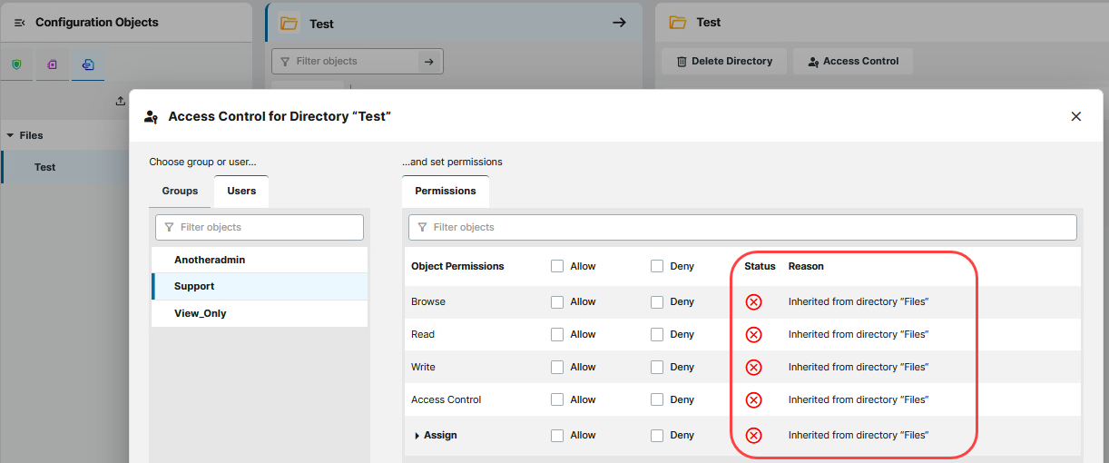Select the Anotheradmin user
The height and width of the screenshot is (463, 1109).
[210, 261]
